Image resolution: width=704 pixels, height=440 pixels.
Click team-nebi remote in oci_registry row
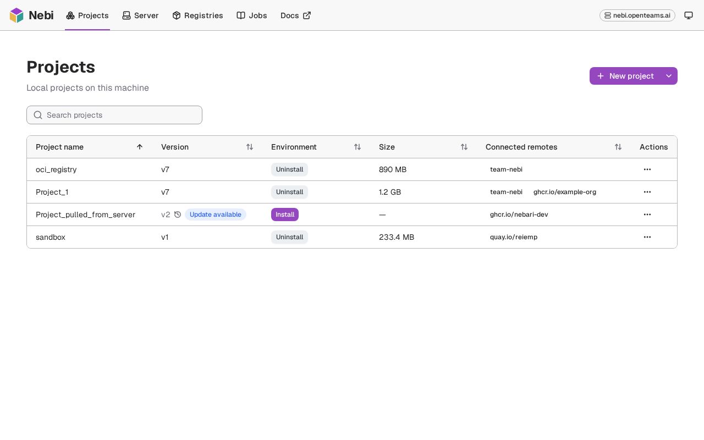coord(506,169)
